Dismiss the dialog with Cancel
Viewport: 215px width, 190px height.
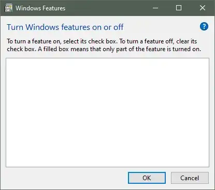click(190, 178)
